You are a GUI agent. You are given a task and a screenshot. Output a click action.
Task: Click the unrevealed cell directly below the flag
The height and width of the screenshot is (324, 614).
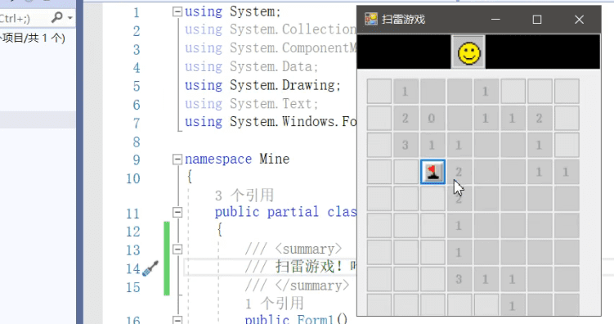(432, 199)
